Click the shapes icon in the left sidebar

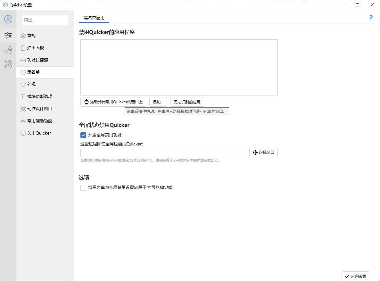tap(8, 50)
